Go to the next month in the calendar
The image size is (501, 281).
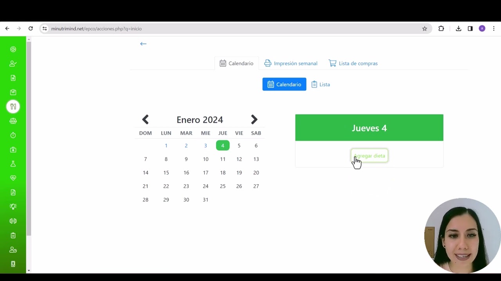click(254, 119)
